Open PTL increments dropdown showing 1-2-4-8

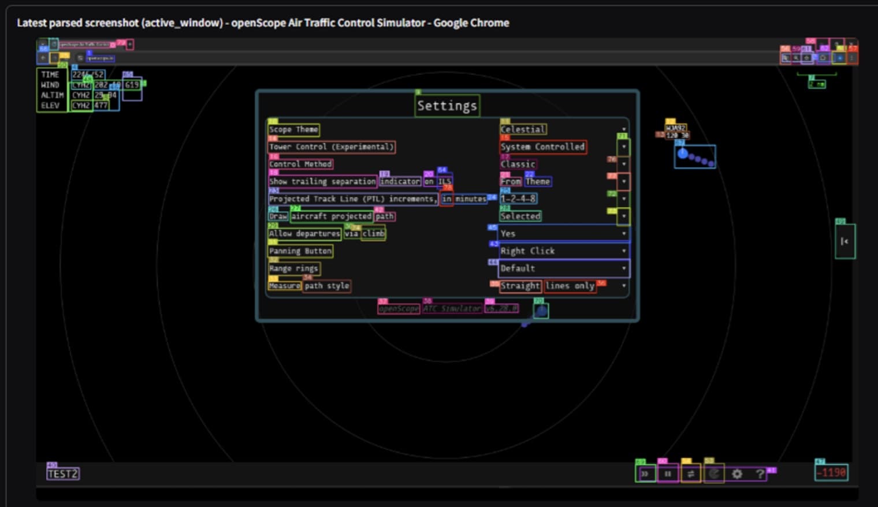[x=564, y=199]
